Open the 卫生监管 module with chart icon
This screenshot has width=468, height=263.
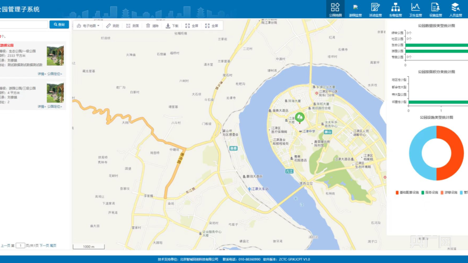(415, 9)
